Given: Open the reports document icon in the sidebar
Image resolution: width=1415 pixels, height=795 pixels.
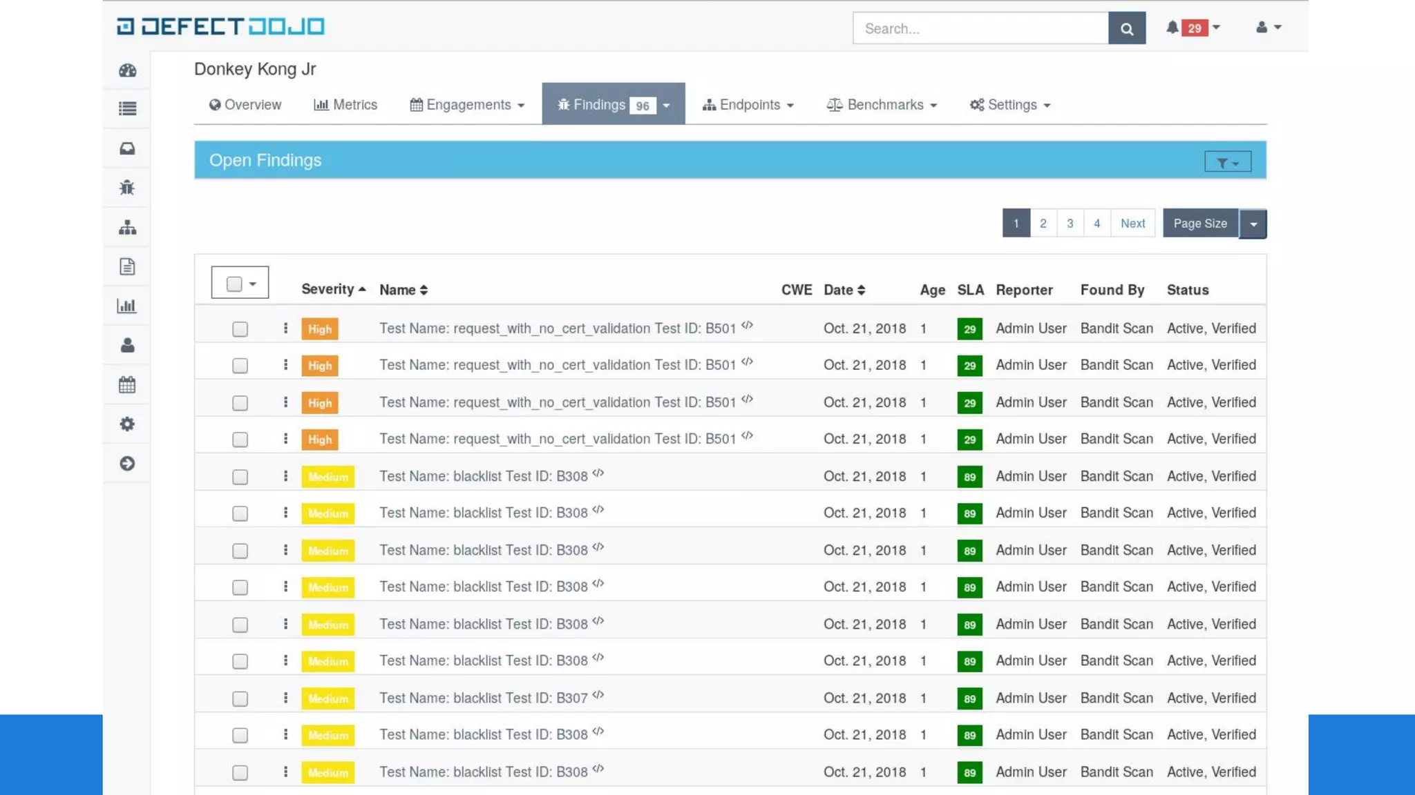Looking at the screenshot, I should [x=127, y=266].
